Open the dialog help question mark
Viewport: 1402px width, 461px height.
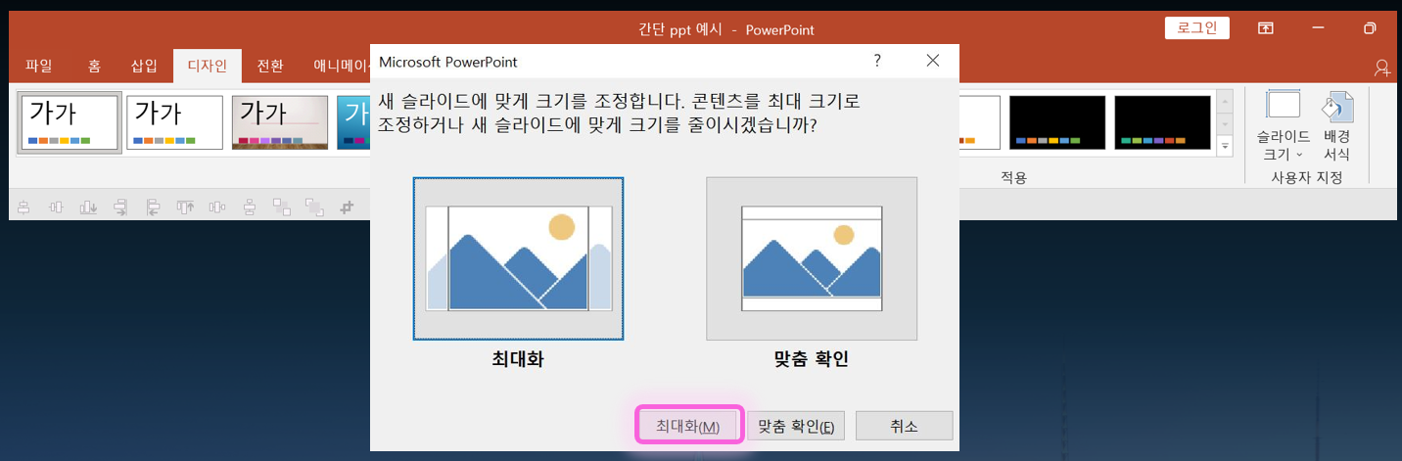(877, 61)
